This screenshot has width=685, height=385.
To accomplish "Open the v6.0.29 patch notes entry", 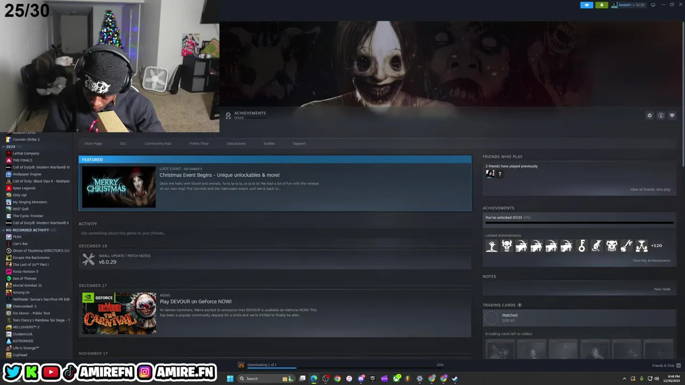I will click(275, 259).
